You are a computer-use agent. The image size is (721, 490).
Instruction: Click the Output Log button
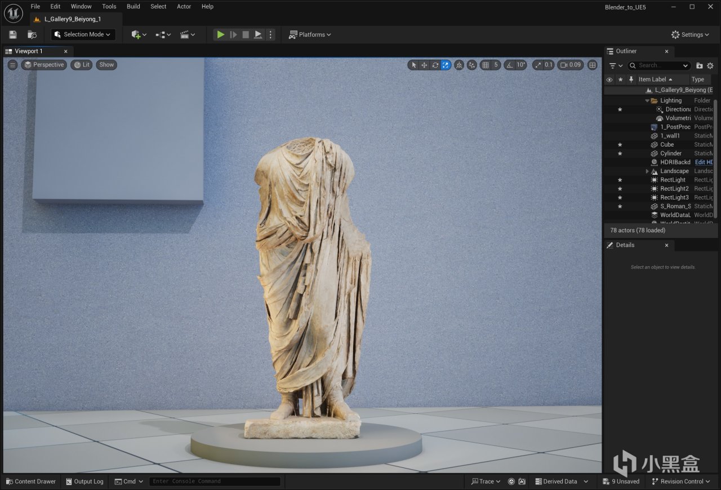tap(84, 482)
